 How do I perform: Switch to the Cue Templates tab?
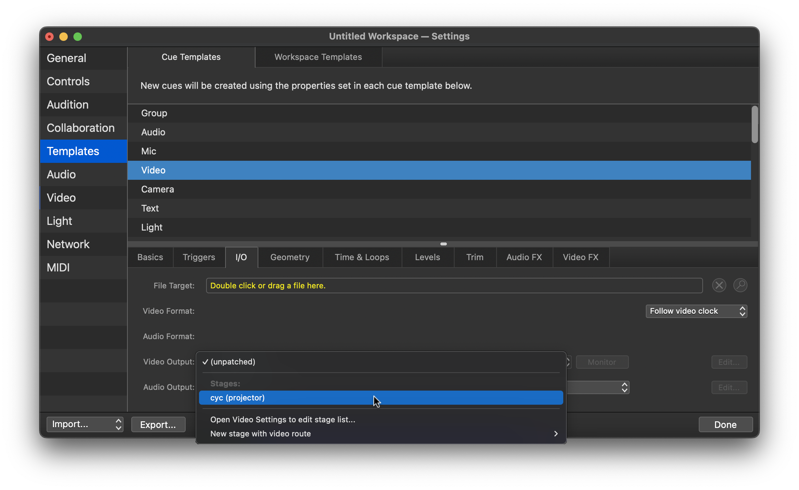pyautogui.click(x=191, y=57)
